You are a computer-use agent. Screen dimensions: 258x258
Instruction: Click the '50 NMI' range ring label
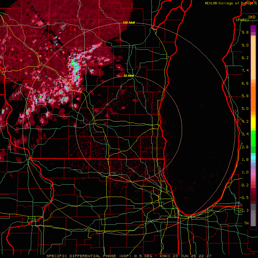point(129,76)
